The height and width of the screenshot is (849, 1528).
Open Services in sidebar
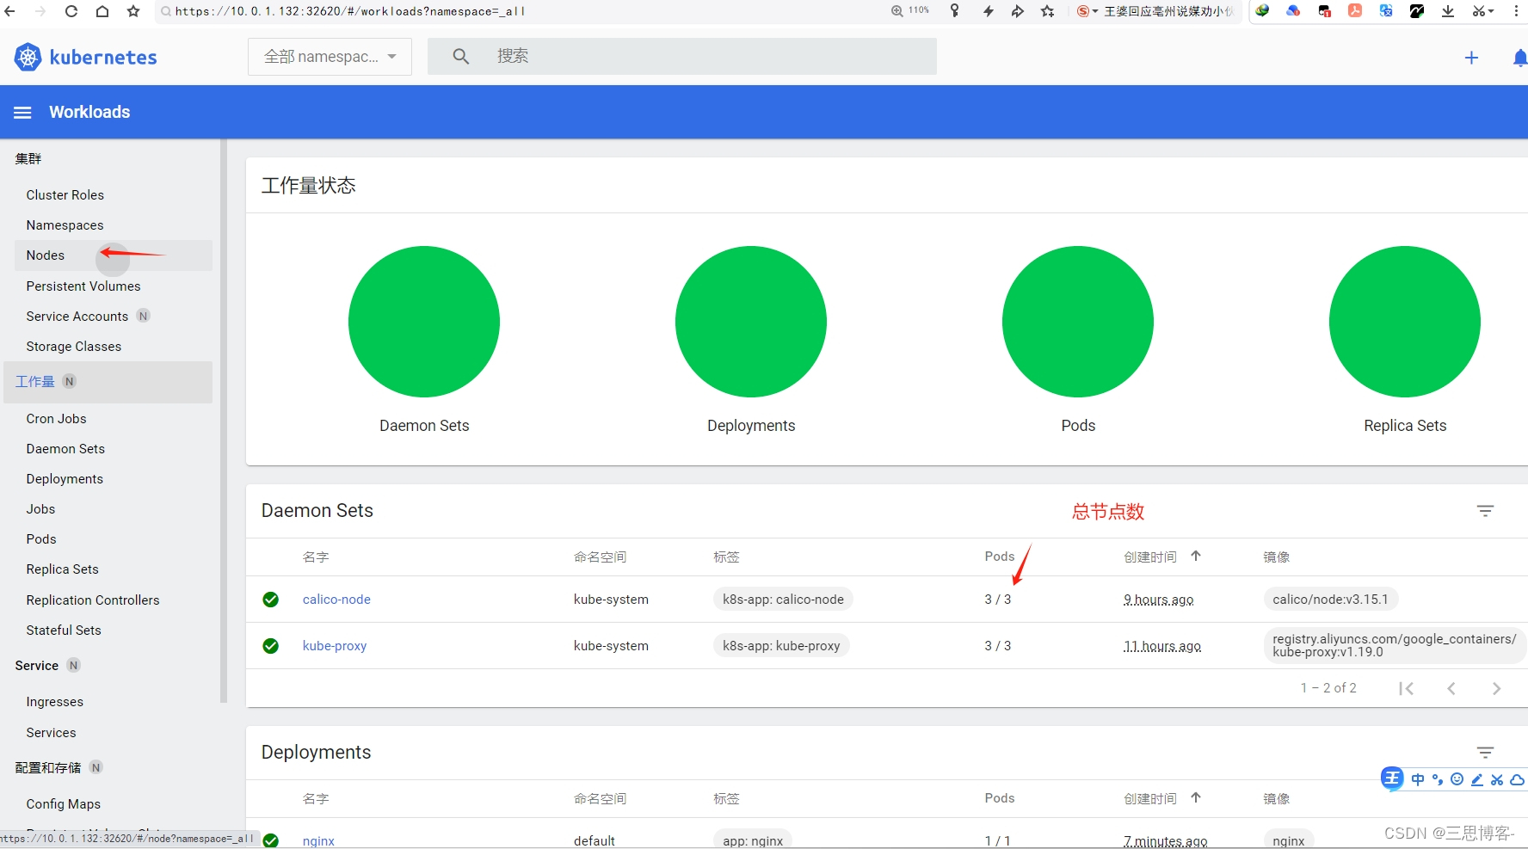click(x=52, y=733)
